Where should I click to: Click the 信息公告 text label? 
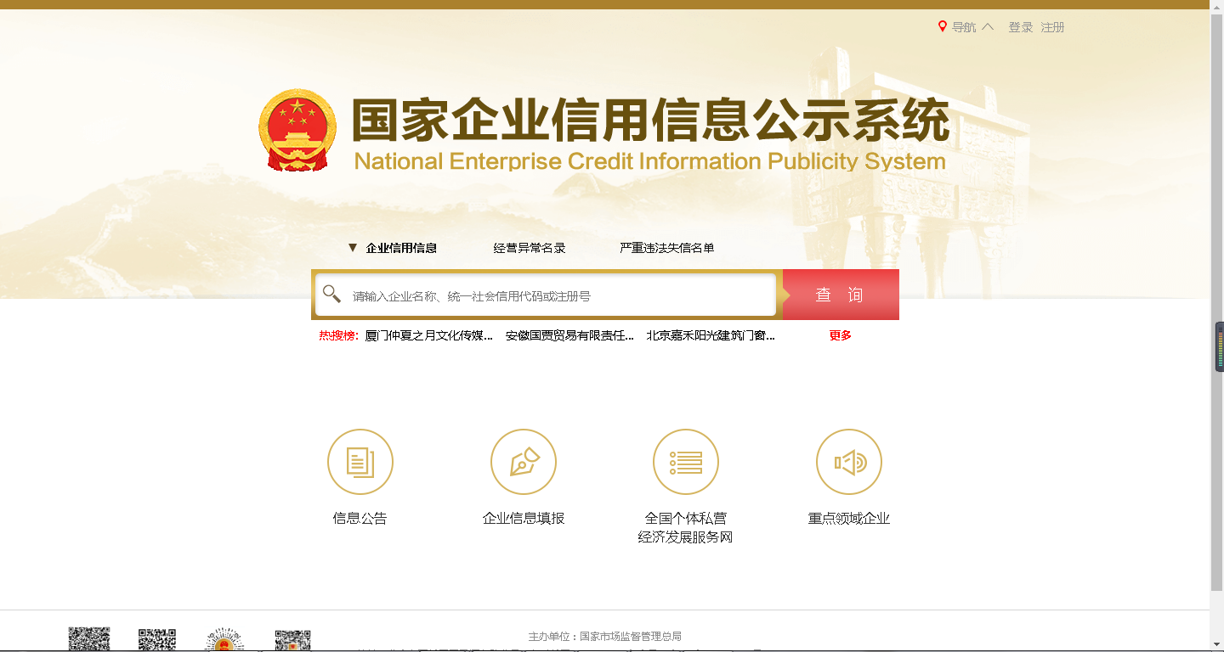pos(360,518)
